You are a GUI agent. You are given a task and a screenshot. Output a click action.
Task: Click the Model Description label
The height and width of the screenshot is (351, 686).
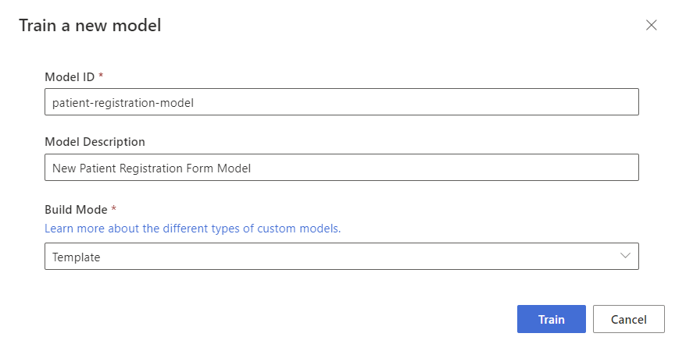tap(95, 142)
